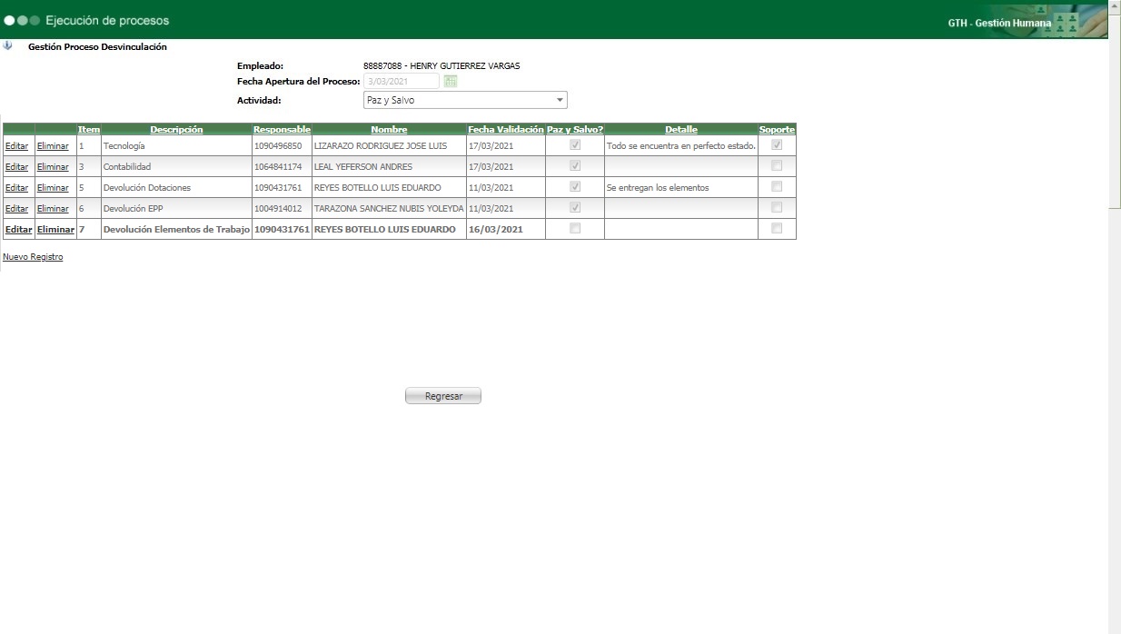Click the Ejecución de procesos title
1121x634 pixels.
(107, 20)
